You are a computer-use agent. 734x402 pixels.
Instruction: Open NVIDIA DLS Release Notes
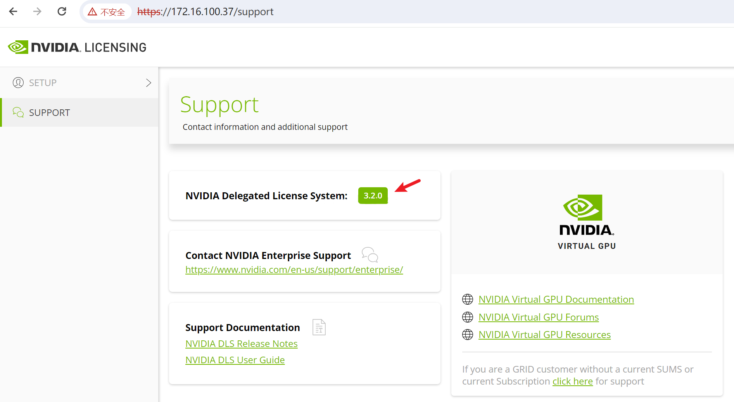[241, 343]
